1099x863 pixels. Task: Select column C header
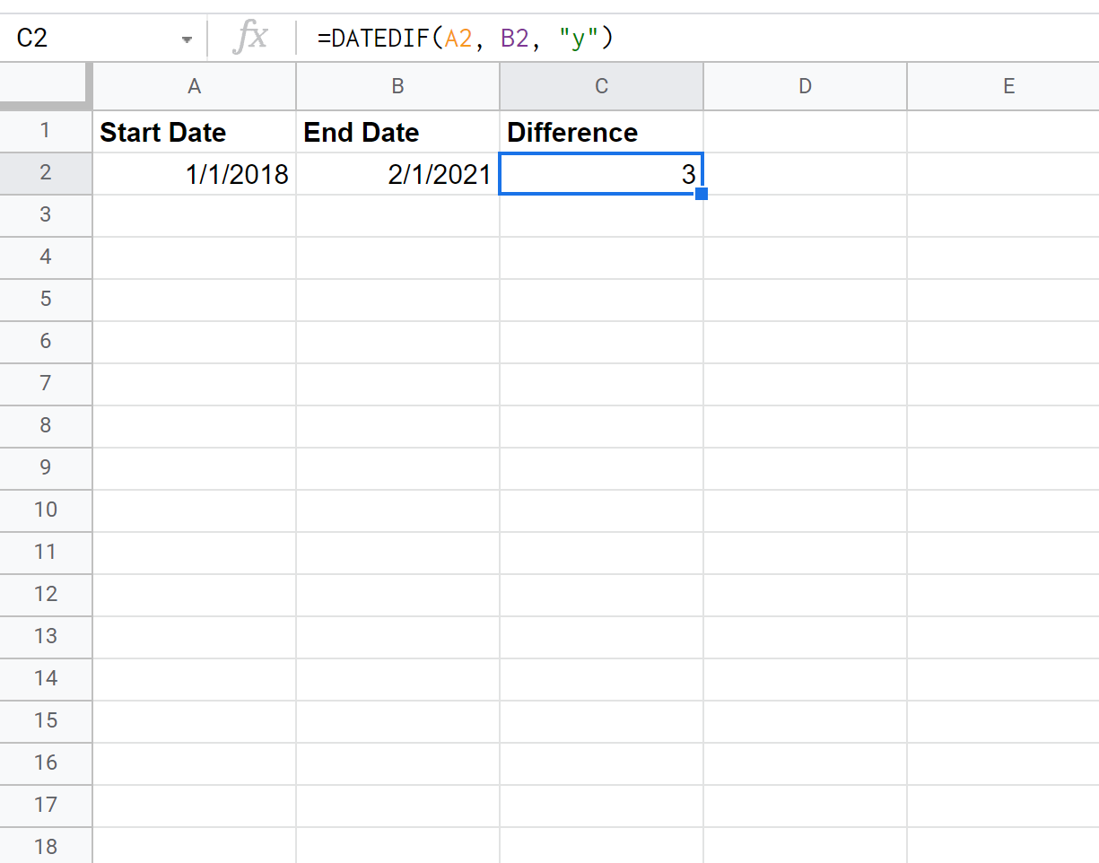click(x=601, y=86)
